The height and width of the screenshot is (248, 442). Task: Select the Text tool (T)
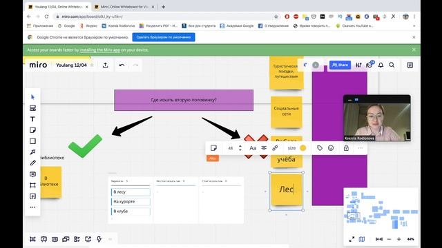pos(32,119)
